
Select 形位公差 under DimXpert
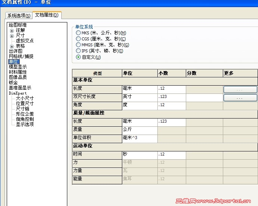(25, 114)
